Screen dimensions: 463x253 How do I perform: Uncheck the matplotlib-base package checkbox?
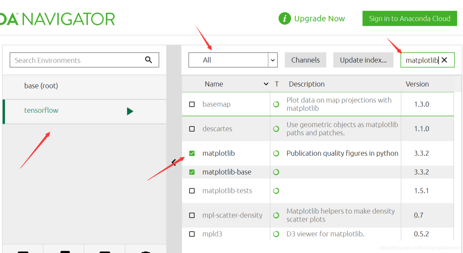[192, 172]
